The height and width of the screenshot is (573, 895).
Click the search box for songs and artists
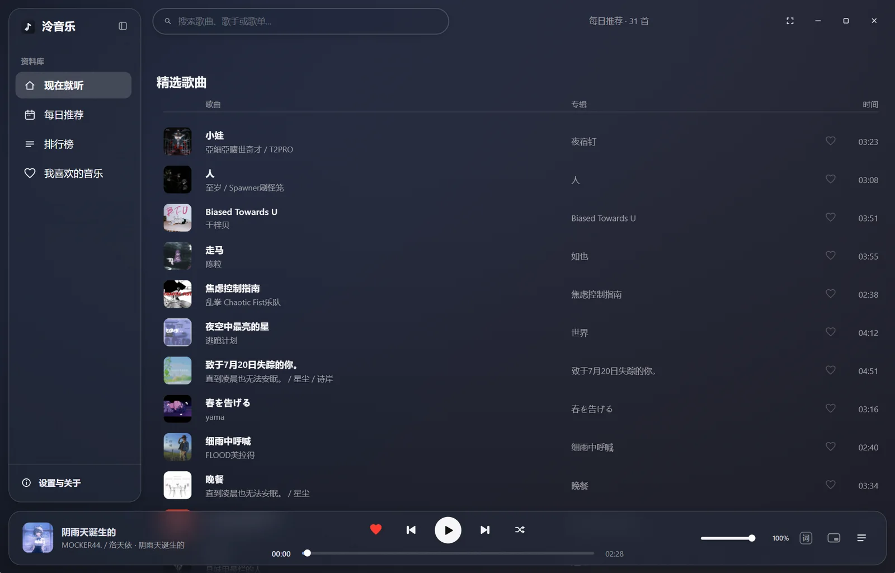[300, 21]
